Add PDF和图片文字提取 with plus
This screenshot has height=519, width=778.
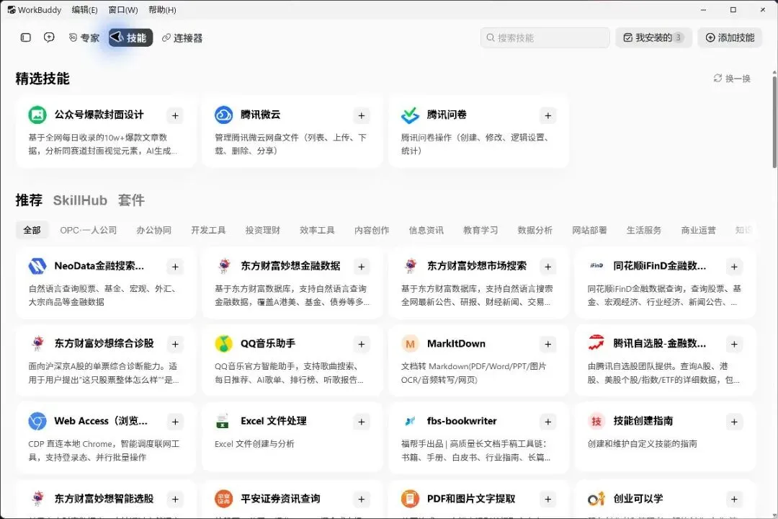coord(547,499)
